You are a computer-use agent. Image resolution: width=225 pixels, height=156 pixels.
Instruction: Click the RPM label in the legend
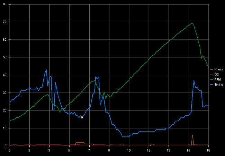coord(217,79)
